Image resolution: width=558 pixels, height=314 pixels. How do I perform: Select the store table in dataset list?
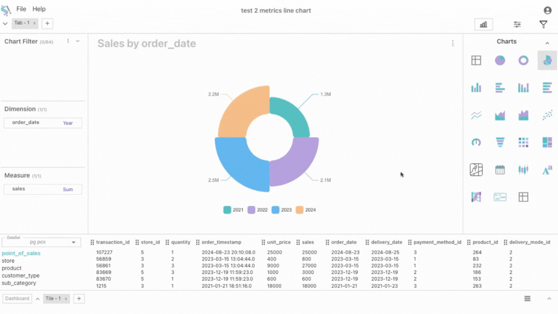point(8,261)
